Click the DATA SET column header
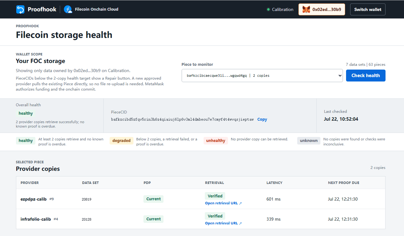The width and height of the screenshot is (404, 236). tap(91, 183)
